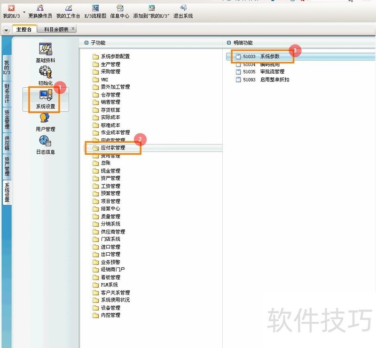
Task: Open 用户管理 icon
Action: [x=45, y=119]
